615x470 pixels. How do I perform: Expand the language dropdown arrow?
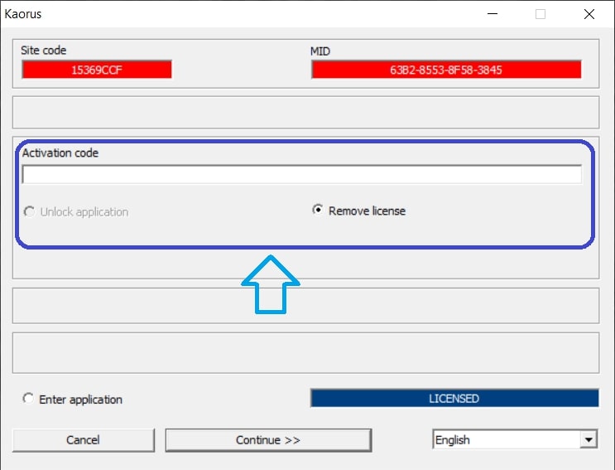coord(589,440)
